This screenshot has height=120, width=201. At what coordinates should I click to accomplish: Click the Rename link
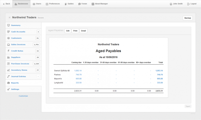pyautogui.click(x=41, y=18)
